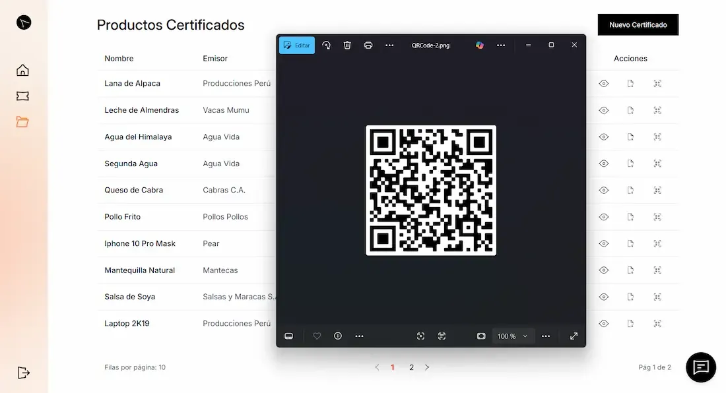Open the colorful Copilot/Designer icon
This screenshot has height=393, width=726.
[x=480, y=45]
